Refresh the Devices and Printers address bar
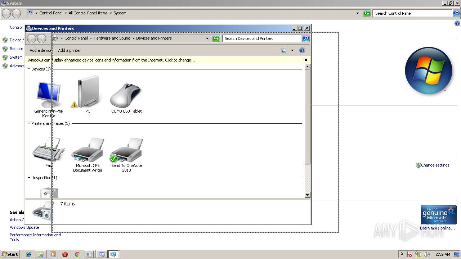 pyautogui.click(x=216, y=38)
